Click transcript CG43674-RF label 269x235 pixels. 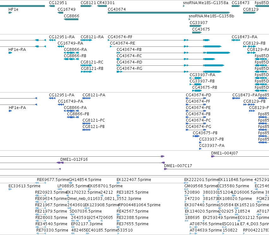point(120,37)
